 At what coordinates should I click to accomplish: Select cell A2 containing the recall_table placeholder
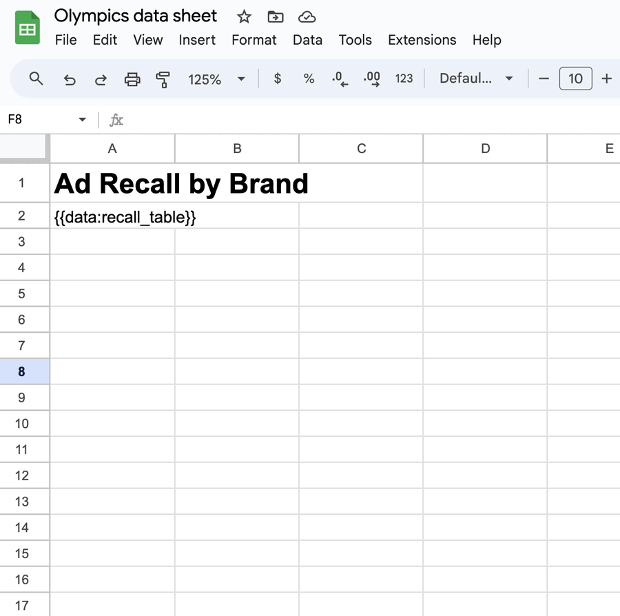[112, 216]
